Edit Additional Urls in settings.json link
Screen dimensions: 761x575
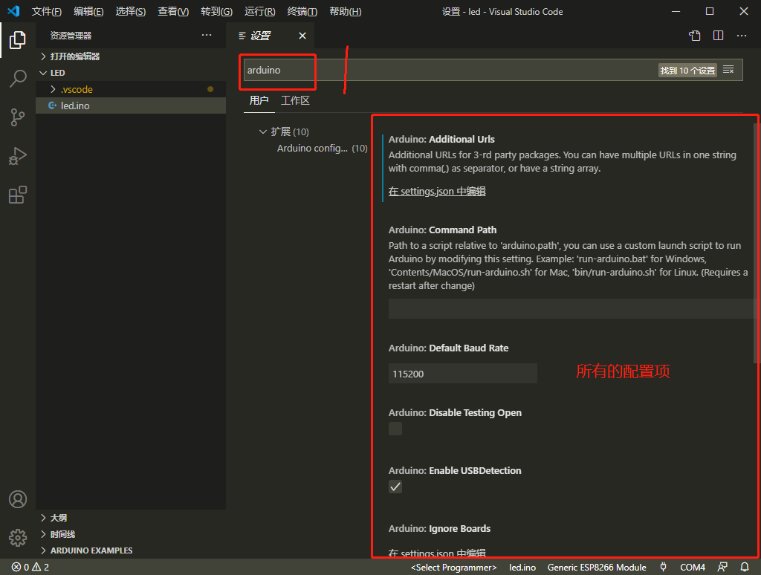tap(437, 191)
